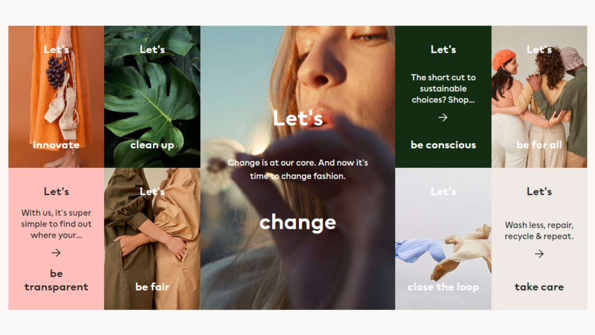Screen dimensions: 595x335
Task: Open the Let's be for all tile
Action: pyautogui.click(x=539, y=97)
